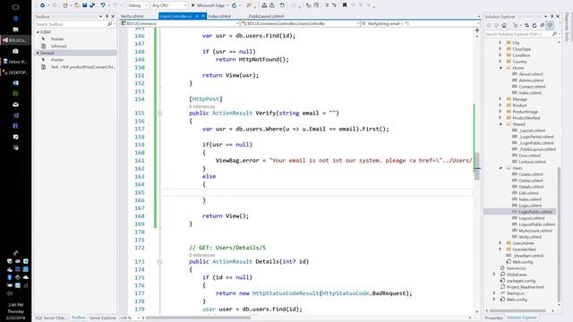Pin the Toolbox panel
Screen dimensions: 573x322
coord(107,16)
